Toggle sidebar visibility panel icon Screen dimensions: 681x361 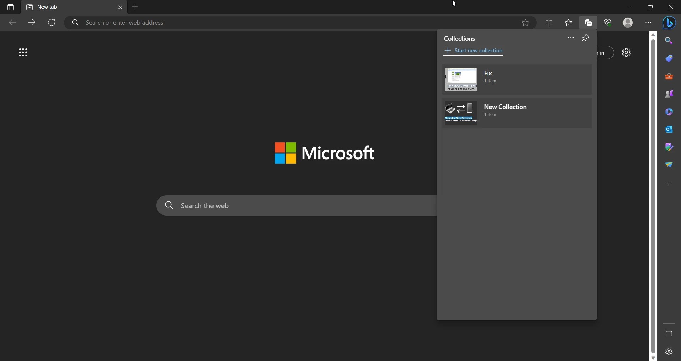(x=670, y=334)
